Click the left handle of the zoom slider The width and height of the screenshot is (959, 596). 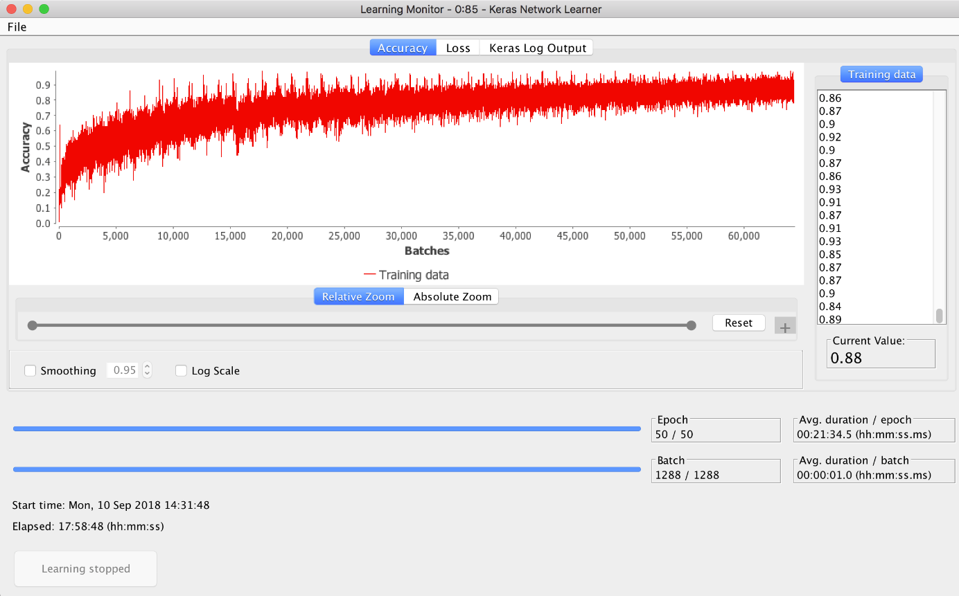click(x=32, y=325)
